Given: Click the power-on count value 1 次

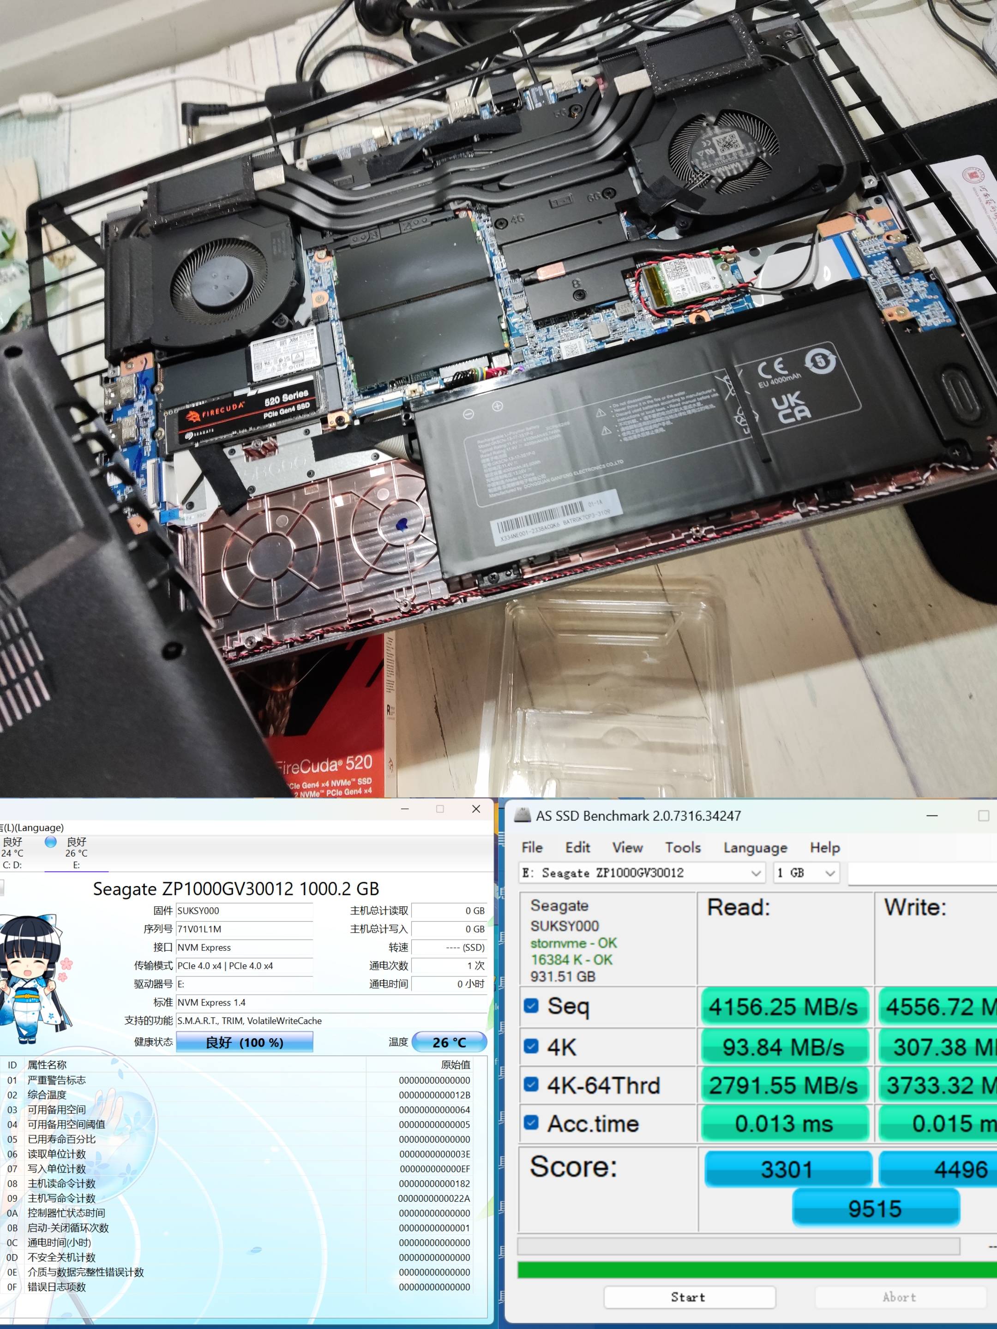Looking at the screenshot, I should coord(449,965).
